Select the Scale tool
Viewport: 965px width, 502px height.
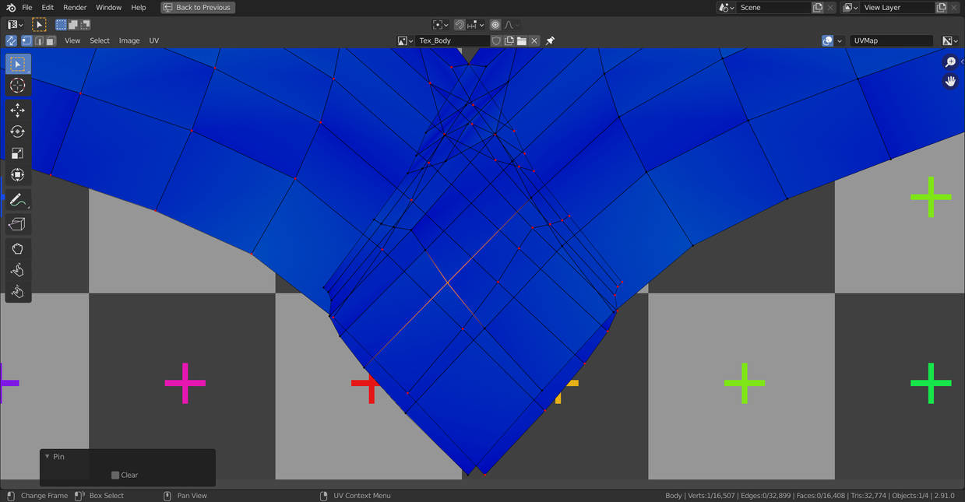(x=18, y=153)
